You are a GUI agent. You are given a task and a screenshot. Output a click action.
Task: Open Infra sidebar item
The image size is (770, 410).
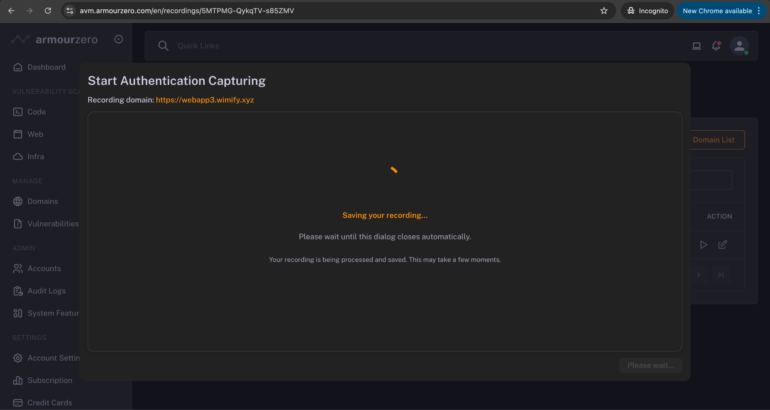pyautogui.click(x=35, y=157)
